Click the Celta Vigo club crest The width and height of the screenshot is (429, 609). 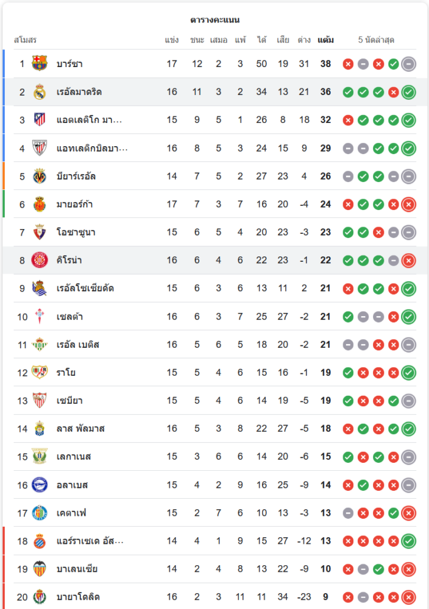[x=40, y=317]
